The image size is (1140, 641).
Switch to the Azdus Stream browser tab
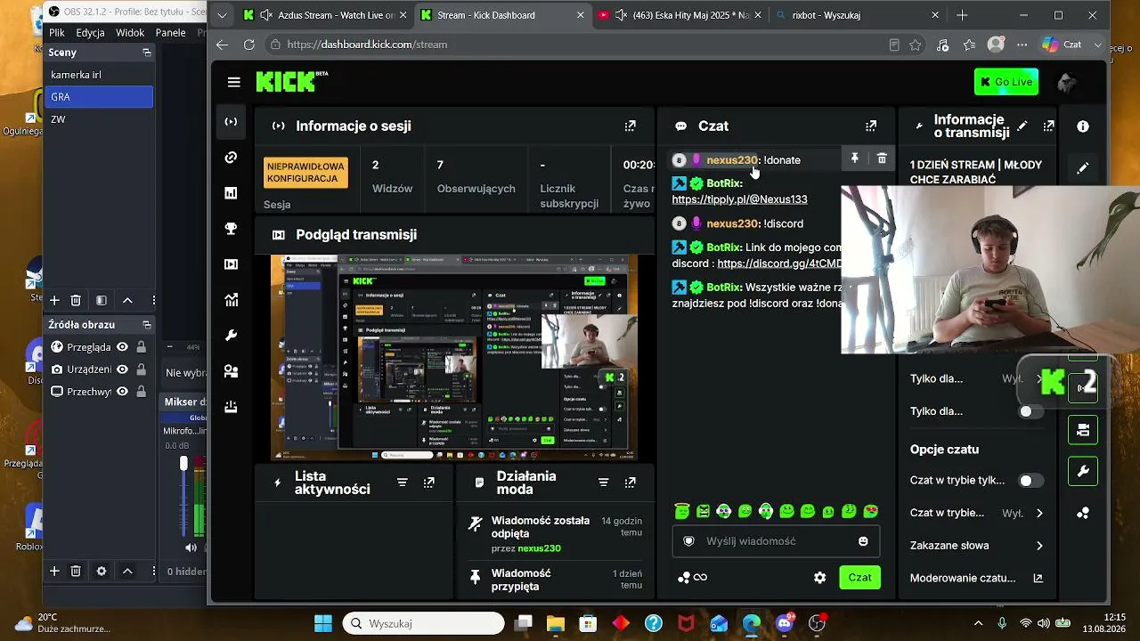pos(325,15)
